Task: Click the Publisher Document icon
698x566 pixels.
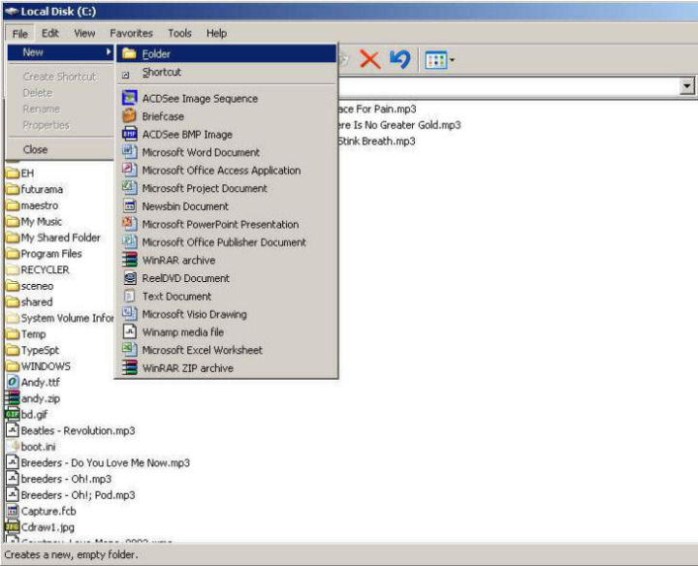Action: click(130, 241)
